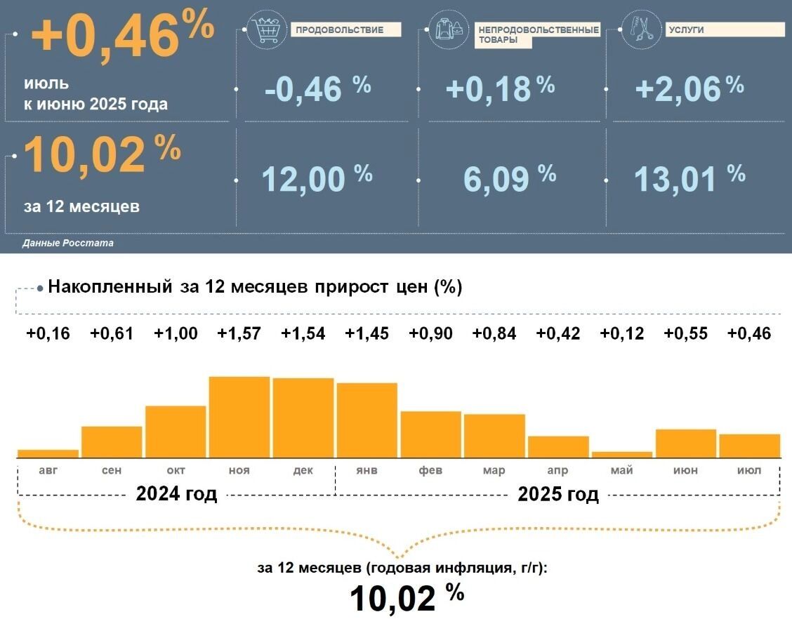The image size is (792, 619).
Task: Click the Данные Росстата source text
Action: tap(67, 243)
